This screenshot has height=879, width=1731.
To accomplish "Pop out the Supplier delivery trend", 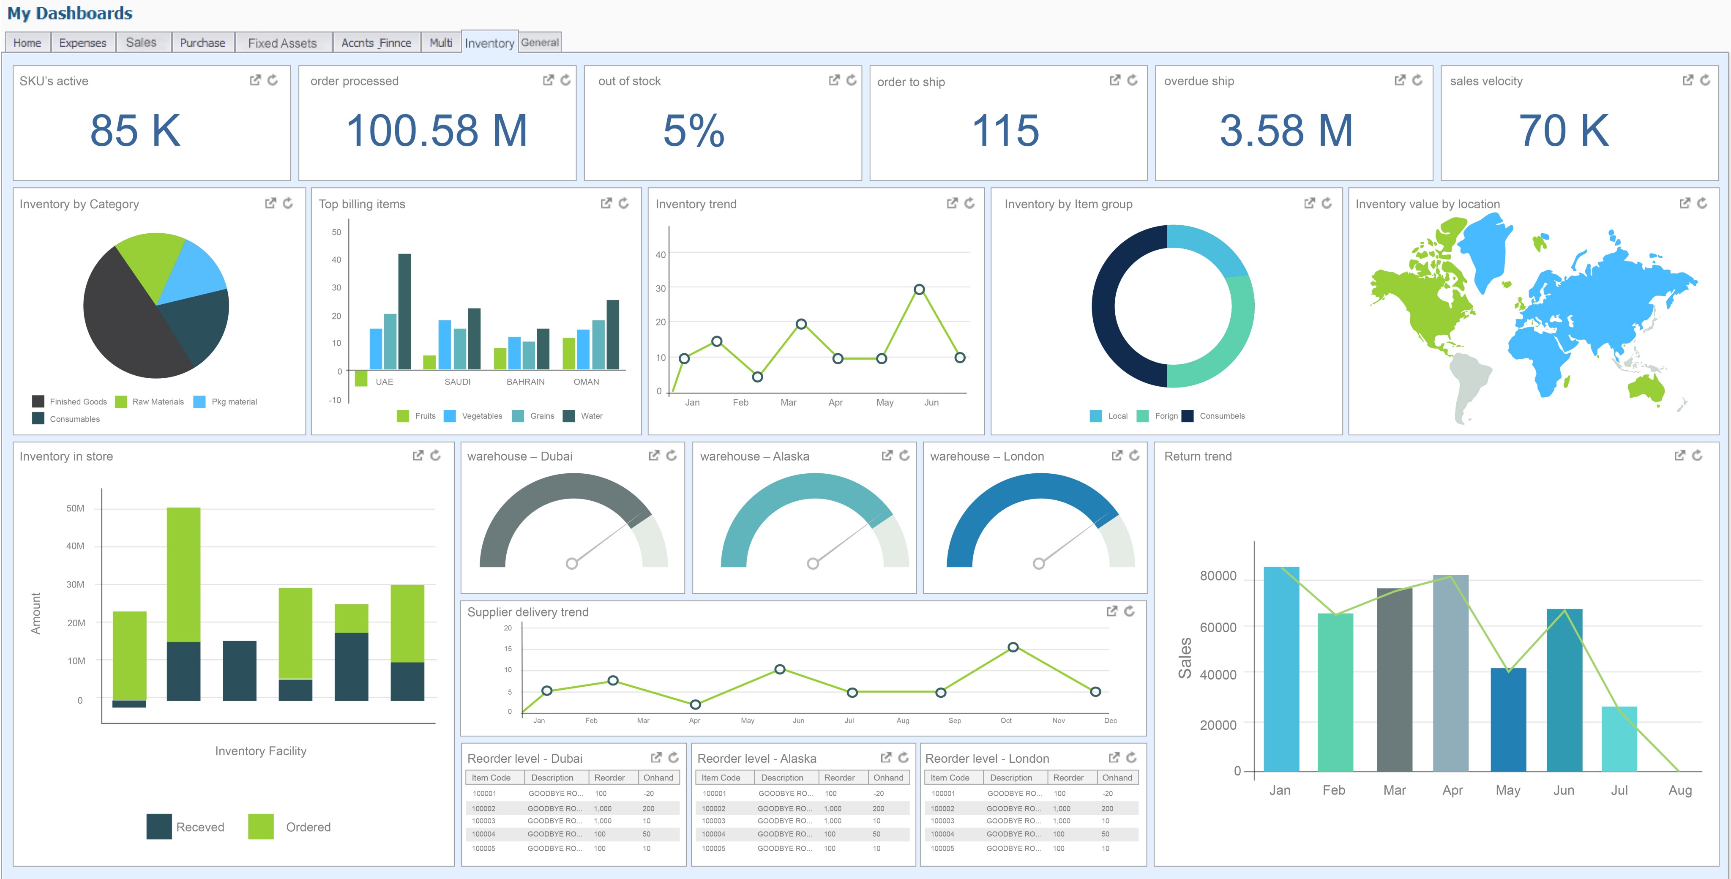I will [x=1111, y=611].
